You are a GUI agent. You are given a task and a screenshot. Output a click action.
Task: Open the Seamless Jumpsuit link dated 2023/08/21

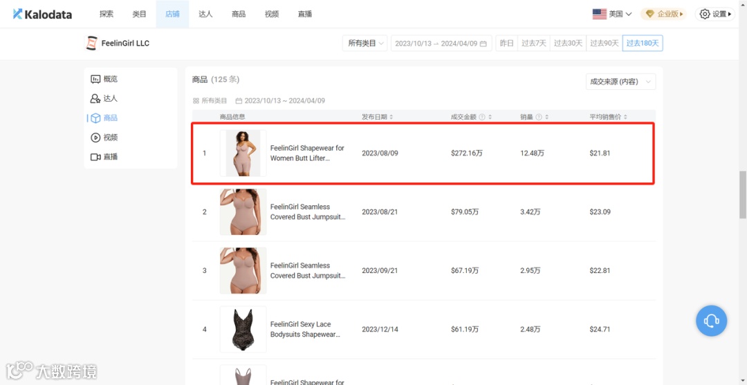[308, 212]
